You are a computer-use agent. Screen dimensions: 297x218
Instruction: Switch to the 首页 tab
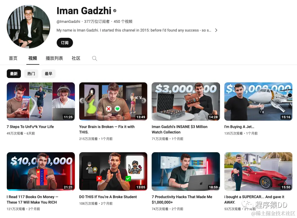click(13, 58)
